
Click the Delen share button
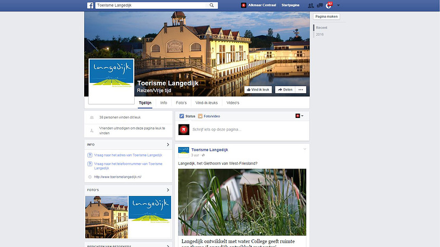(284, 89)
